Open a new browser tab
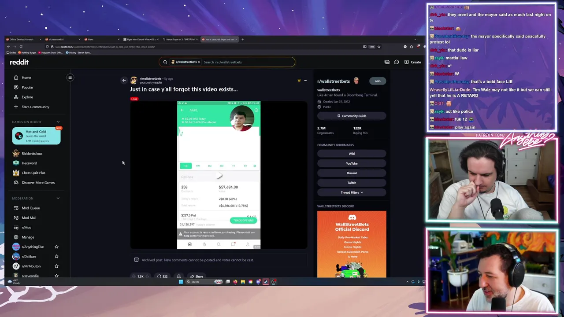Image resolution: width=564 pixels, height=317 pixels. (x=242, y=40)
